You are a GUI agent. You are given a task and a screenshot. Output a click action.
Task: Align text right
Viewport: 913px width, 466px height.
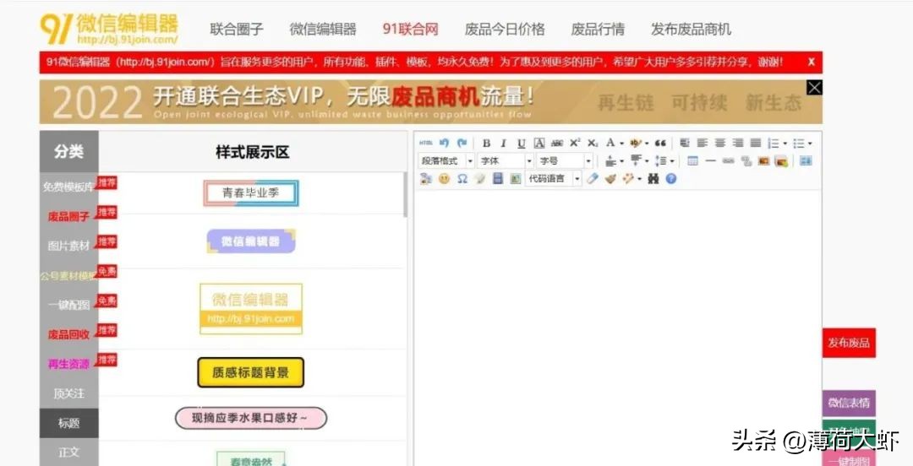738,144
